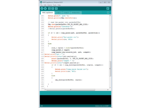Click the horizontal scrollbar left arrow
The image size is (151, 108).
coord(45,90)
